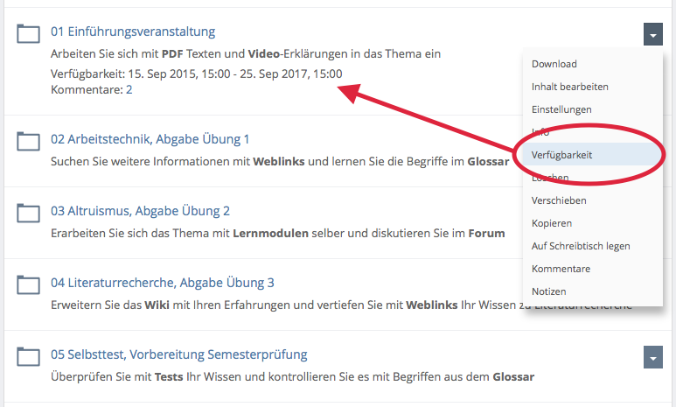Select Verfügbarkeit menu entry
676x407 pixels.
click(x=561, y=154)
